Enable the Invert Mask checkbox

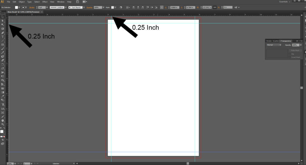click(x=290, y=57)
